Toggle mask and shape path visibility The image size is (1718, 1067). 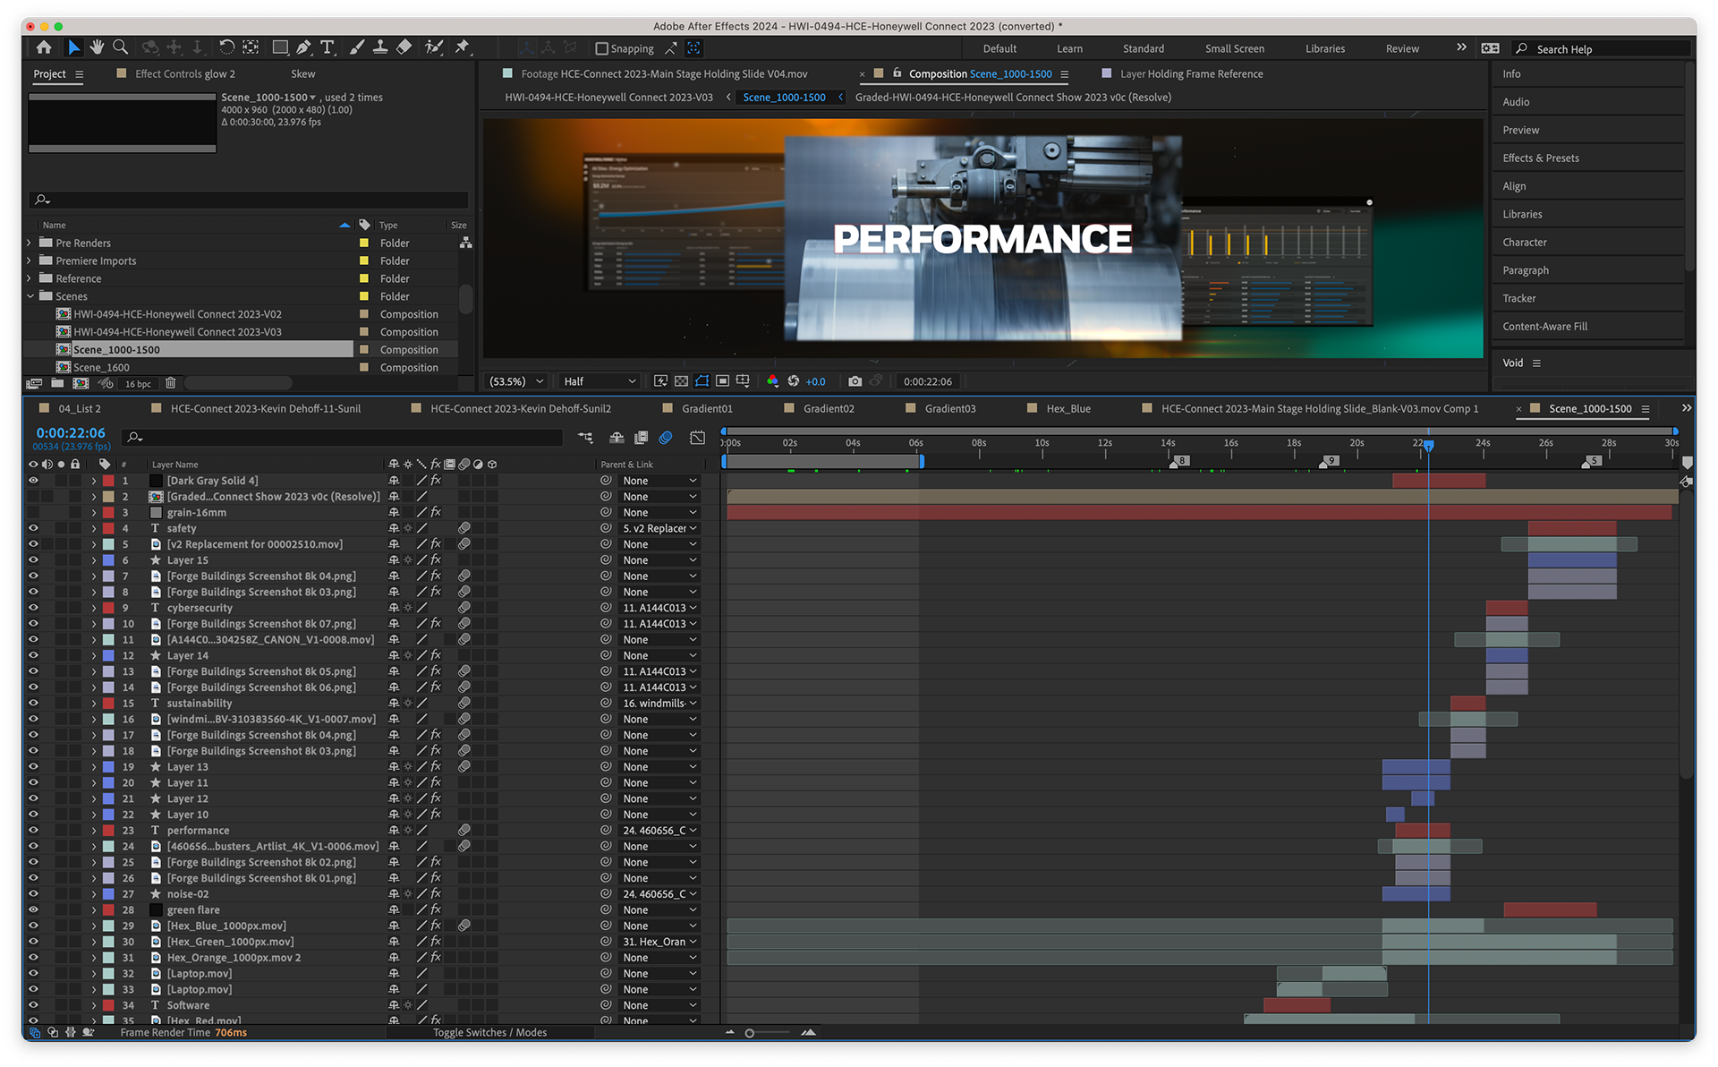pyautogui.click(x=702, y=381)
